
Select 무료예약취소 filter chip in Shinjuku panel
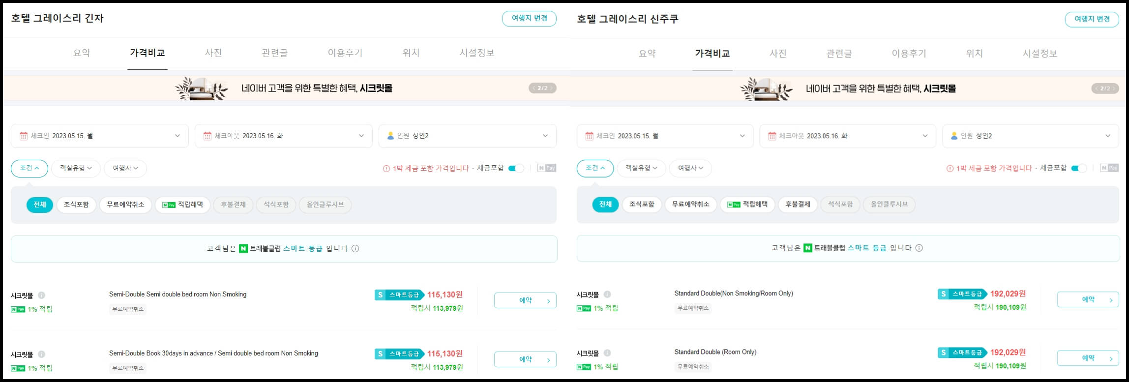pos(690,205)
